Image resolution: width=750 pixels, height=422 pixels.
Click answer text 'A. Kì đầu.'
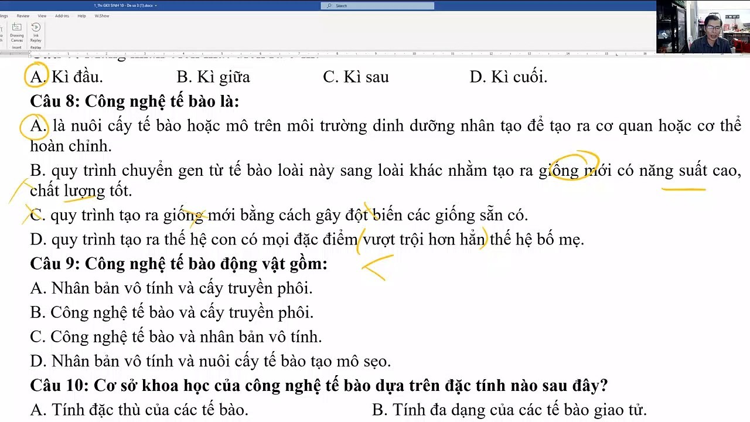click(x=66, y=77)
